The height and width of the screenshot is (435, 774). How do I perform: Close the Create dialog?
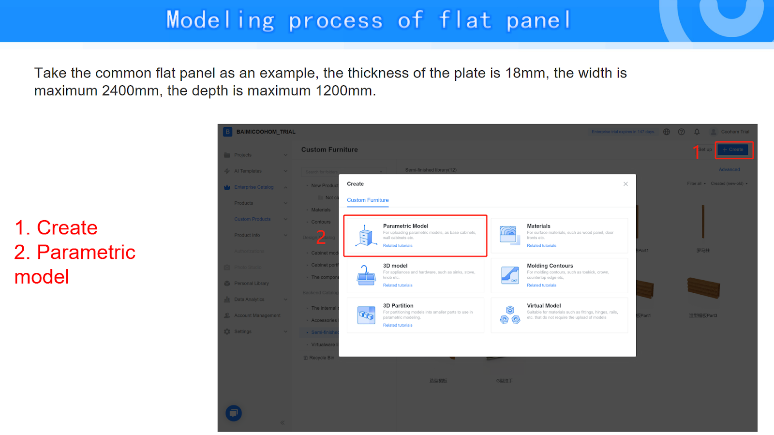click(x=625, y=184)
